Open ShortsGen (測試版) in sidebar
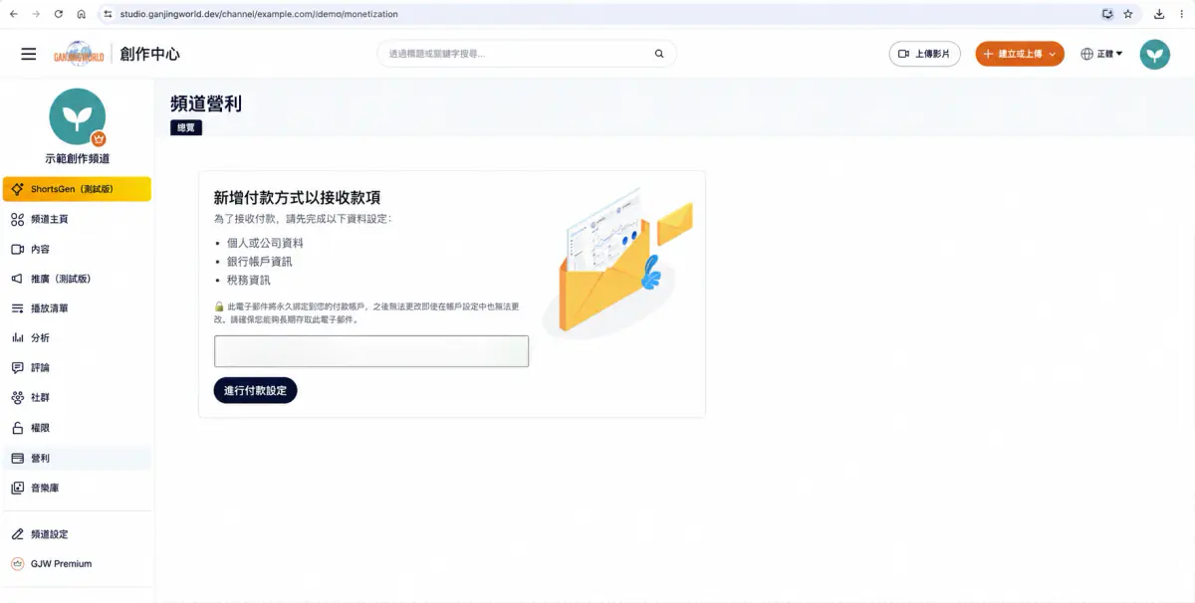 77,189
